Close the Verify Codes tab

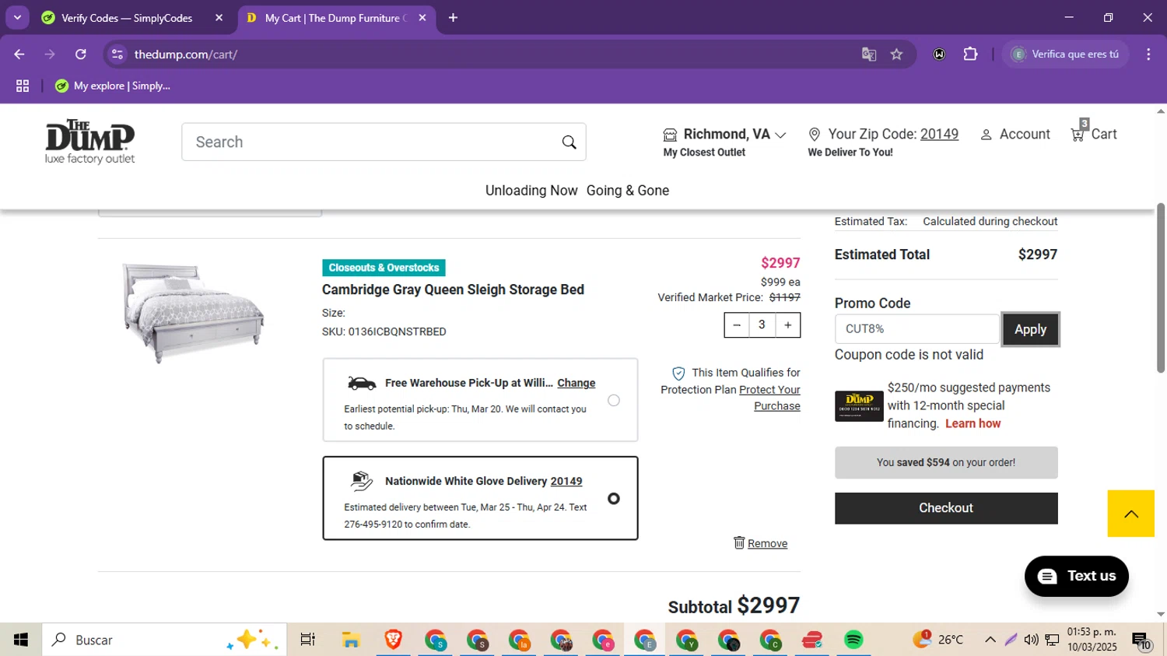click(219, 18)
